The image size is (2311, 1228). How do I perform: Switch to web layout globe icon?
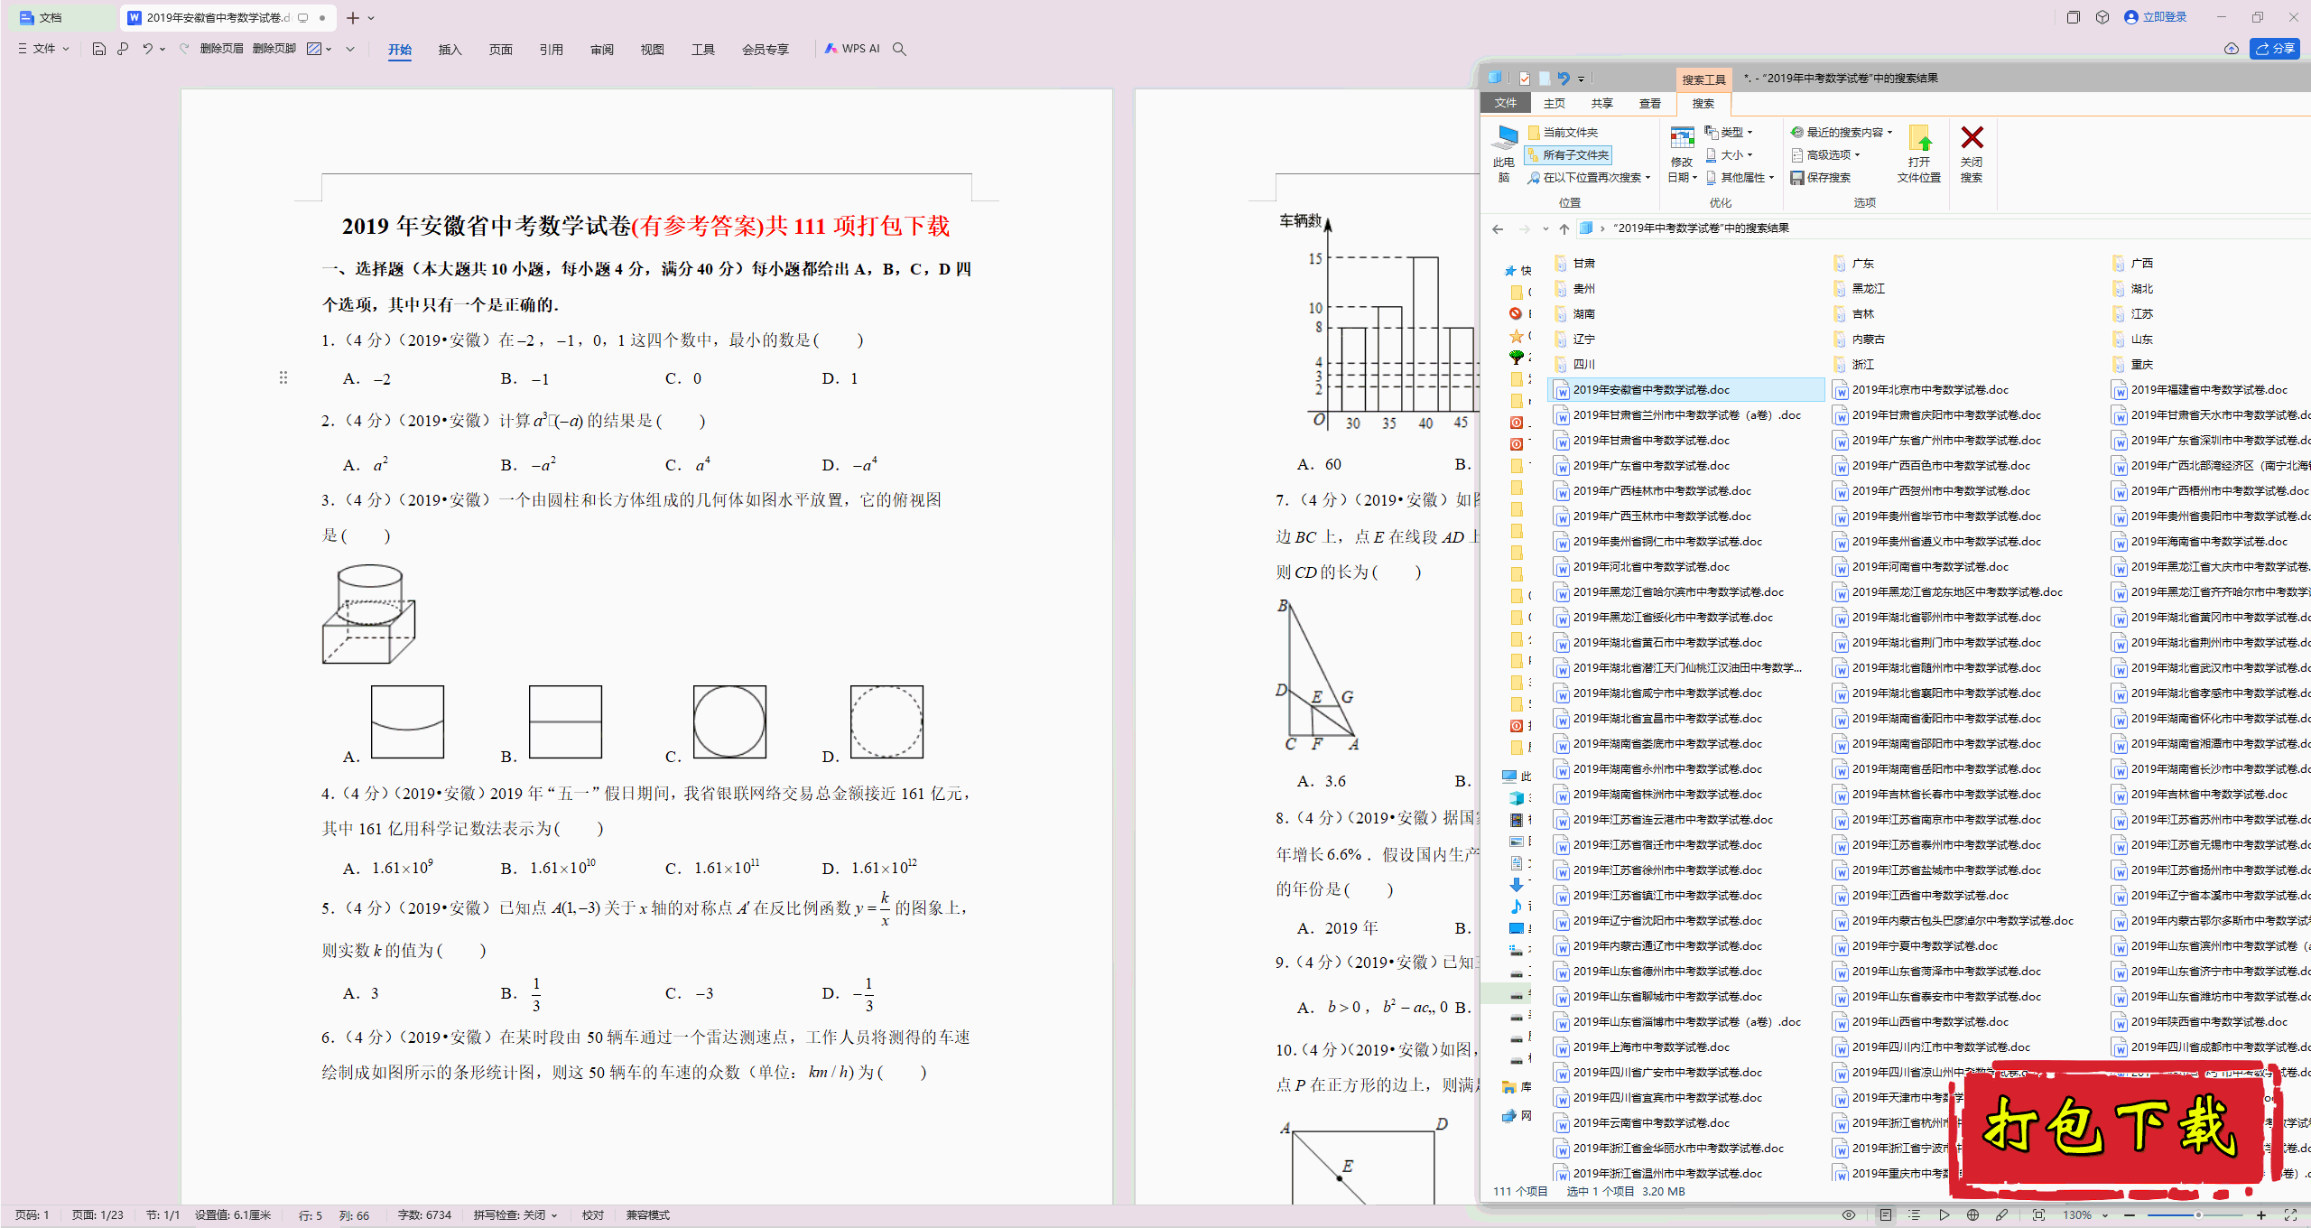pyautogui.click(x=1972, y=1214)
